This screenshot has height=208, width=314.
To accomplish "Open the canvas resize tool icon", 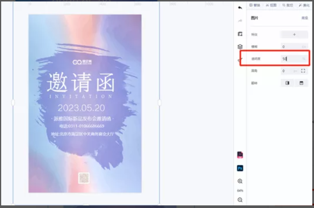I will coord(240,34).
